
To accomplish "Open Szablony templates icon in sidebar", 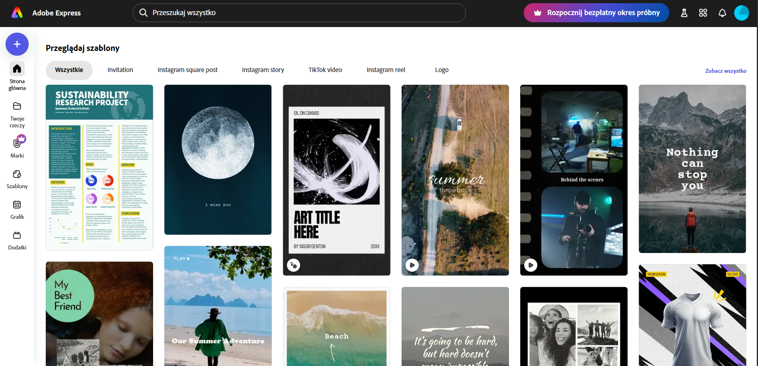I will (x=17, y=174).
